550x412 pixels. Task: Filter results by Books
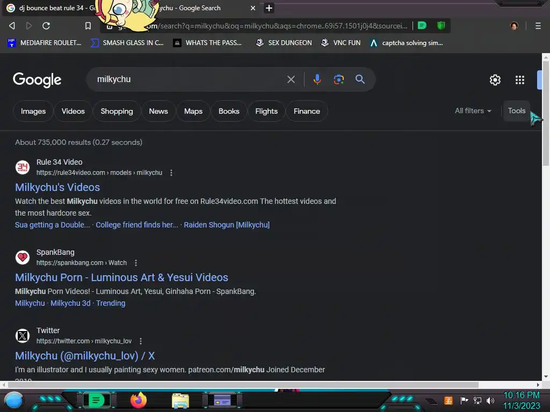229,111
